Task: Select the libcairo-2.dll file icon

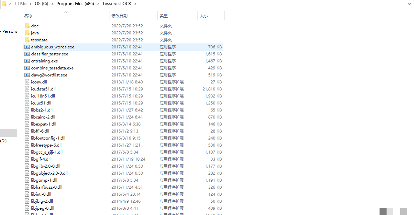Action: tap(27, 117)
